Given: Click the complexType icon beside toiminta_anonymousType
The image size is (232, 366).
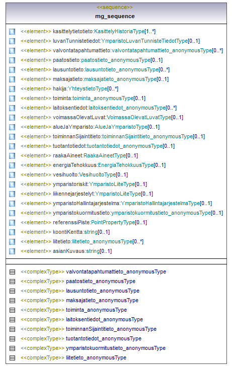Looking at the screenshot, I should click(x=12, y=310).
